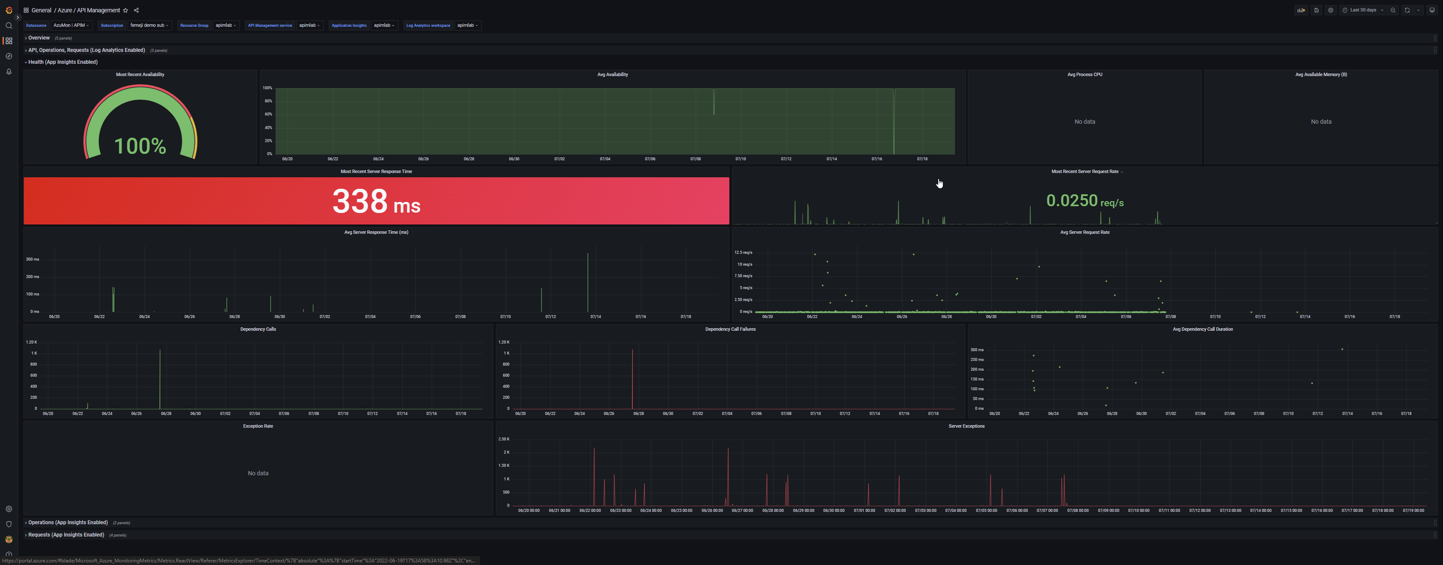
Task: Save the dashboard with floppy icon
Action: [x=1316, y=10]
